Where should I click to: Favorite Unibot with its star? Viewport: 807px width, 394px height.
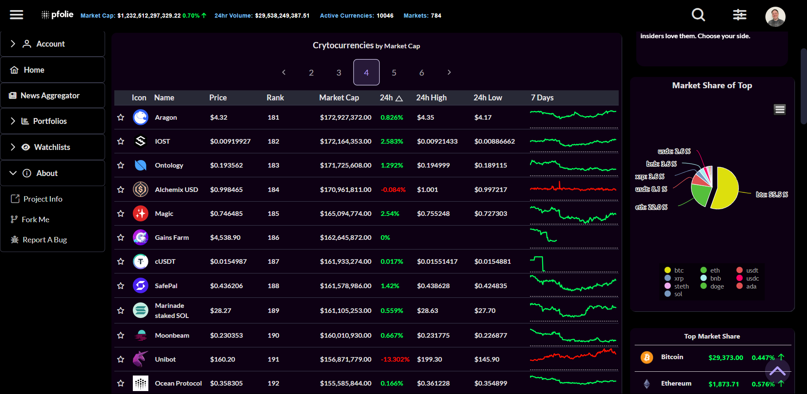121,359
